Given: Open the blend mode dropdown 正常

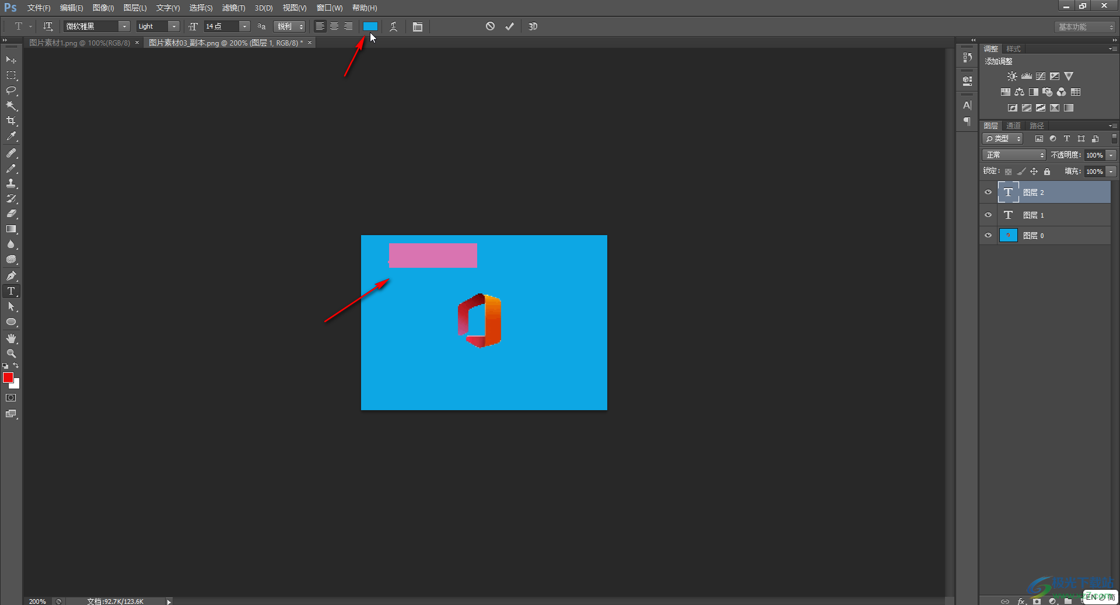Looking at the screenshot, I should point(1014,155).
